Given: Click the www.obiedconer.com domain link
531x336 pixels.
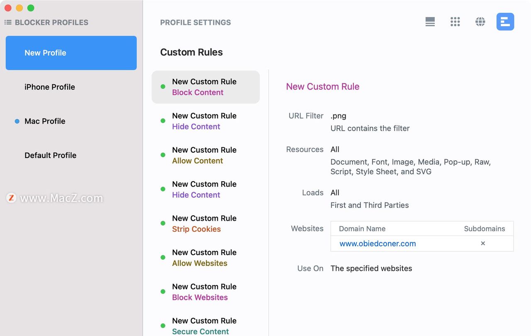Looking at the screenshot, I should 378,243.
